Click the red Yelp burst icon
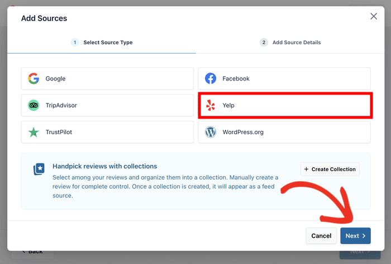391x264 pixels. (x=211, y=106)
